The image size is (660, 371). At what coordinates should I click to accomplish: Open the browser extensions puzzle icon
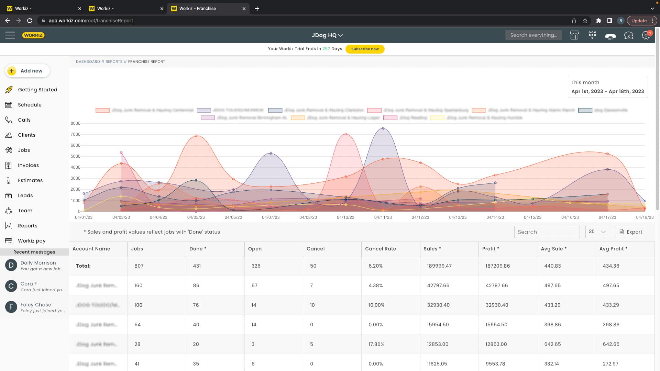click(x=598, y=21)
